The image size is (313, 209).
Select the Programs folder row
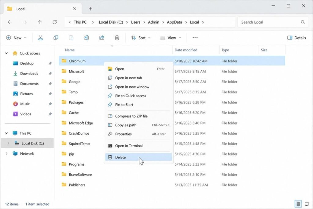[172, 164]
